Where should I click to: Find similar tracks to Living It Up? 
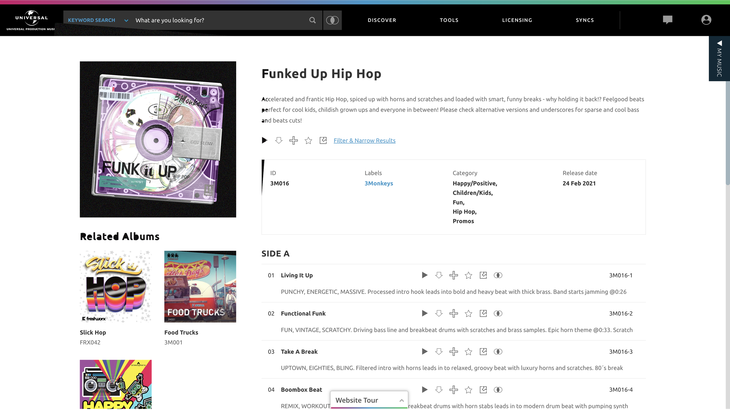point(498,275)
